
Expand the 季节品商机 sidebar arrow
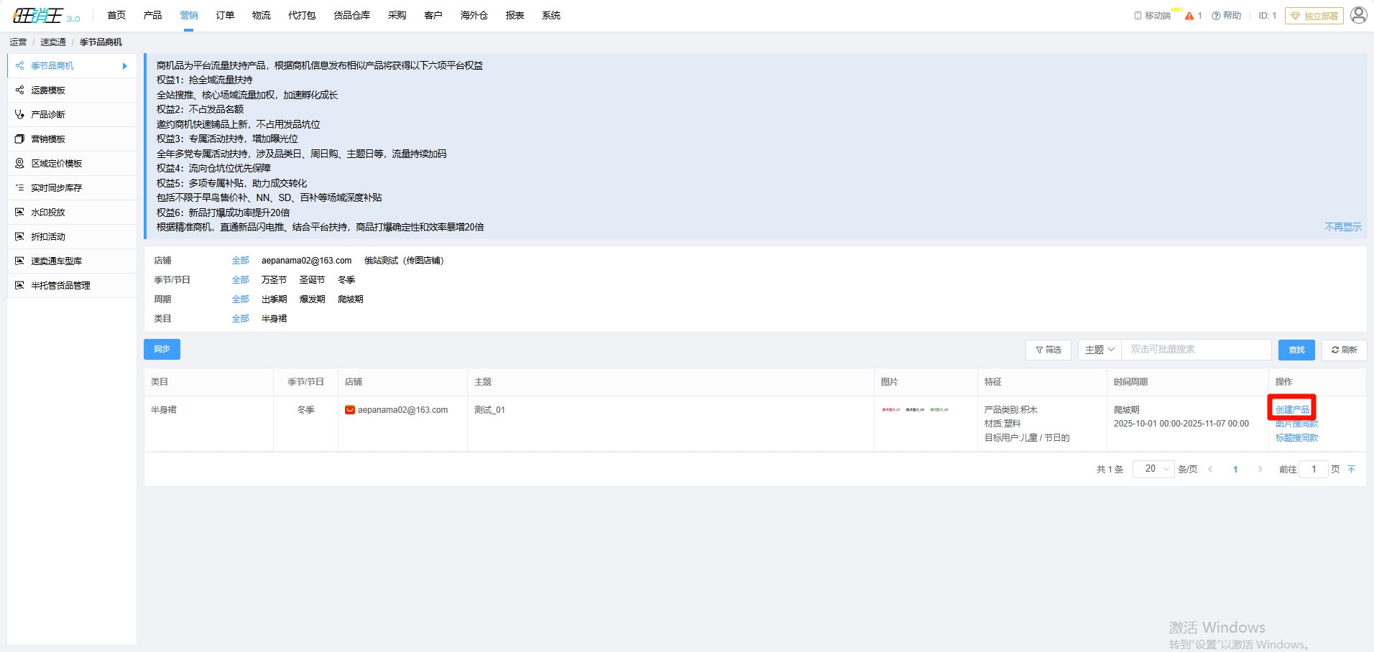coord(125,66)
